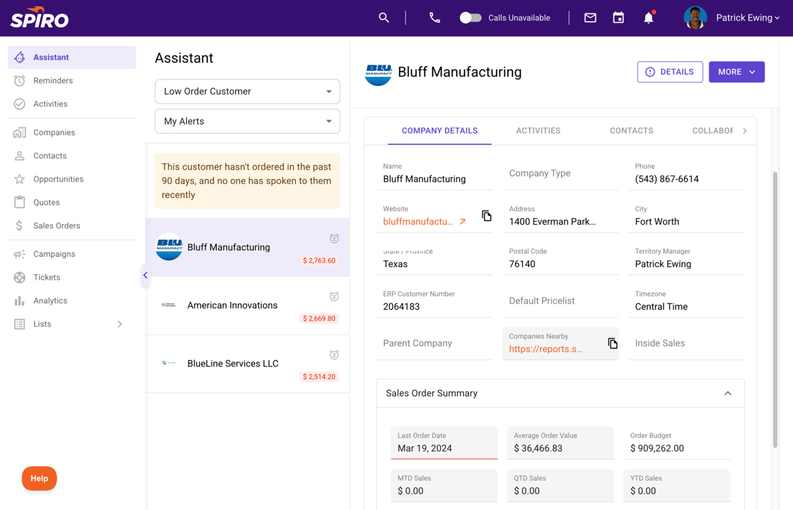The width and height of the screenshot is (793, 510).
Task: Open the Patrick Ewing user menu
Action: pos(747,18)
